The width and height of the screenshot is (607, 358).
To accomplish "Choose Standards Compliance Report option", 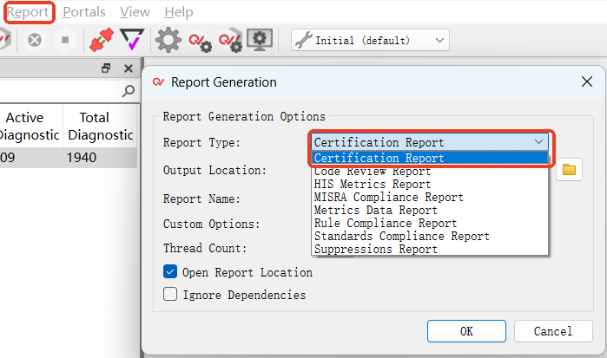I will (430, 237).
